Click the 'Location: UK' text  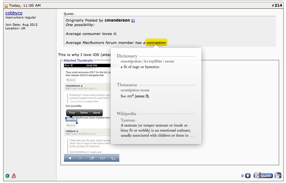pyautogui.click(x=15, y=28)
